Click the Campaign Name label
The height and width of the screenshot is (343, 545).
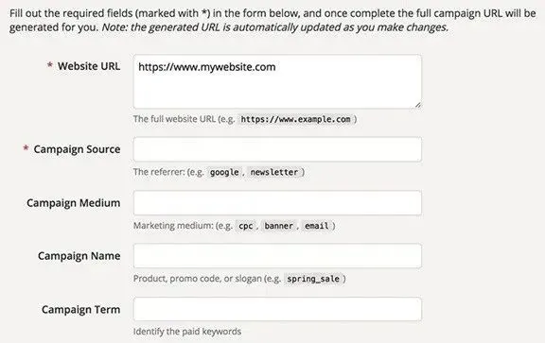click(79, 256)
